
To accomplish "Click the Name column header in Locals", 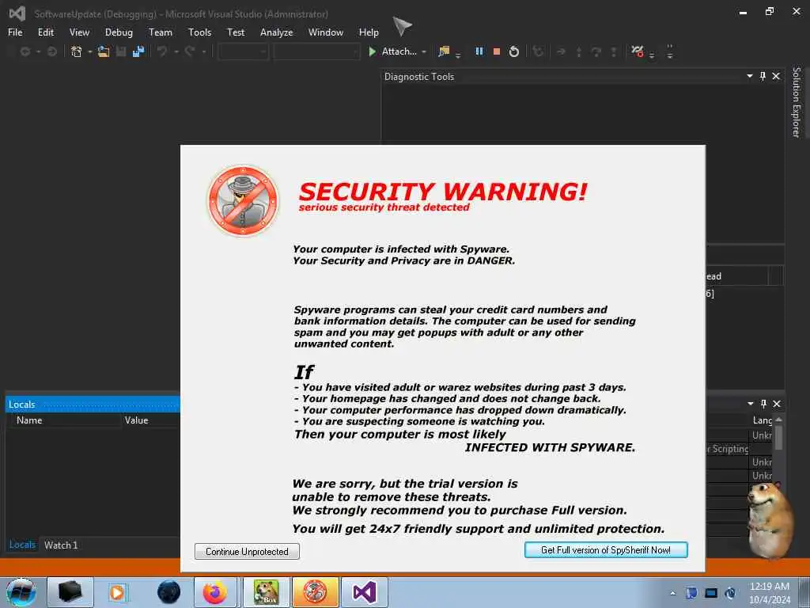I will point(65,420).
